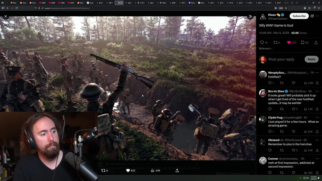Image resolution: width=322 pixels, height=181 pixels.
Task: Share Bro Im Slow's reply
Action: click(x=317, y=109)
